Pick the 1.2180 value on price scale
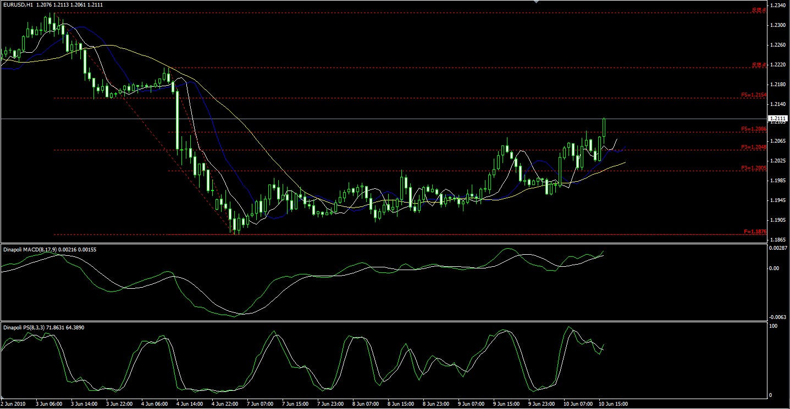The height and width of the screenshot is (409, 790). (778, 85)
